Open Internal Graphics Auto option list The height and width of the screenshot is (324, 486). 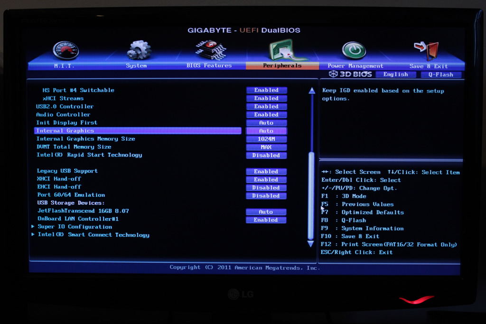tap(267, 131)
